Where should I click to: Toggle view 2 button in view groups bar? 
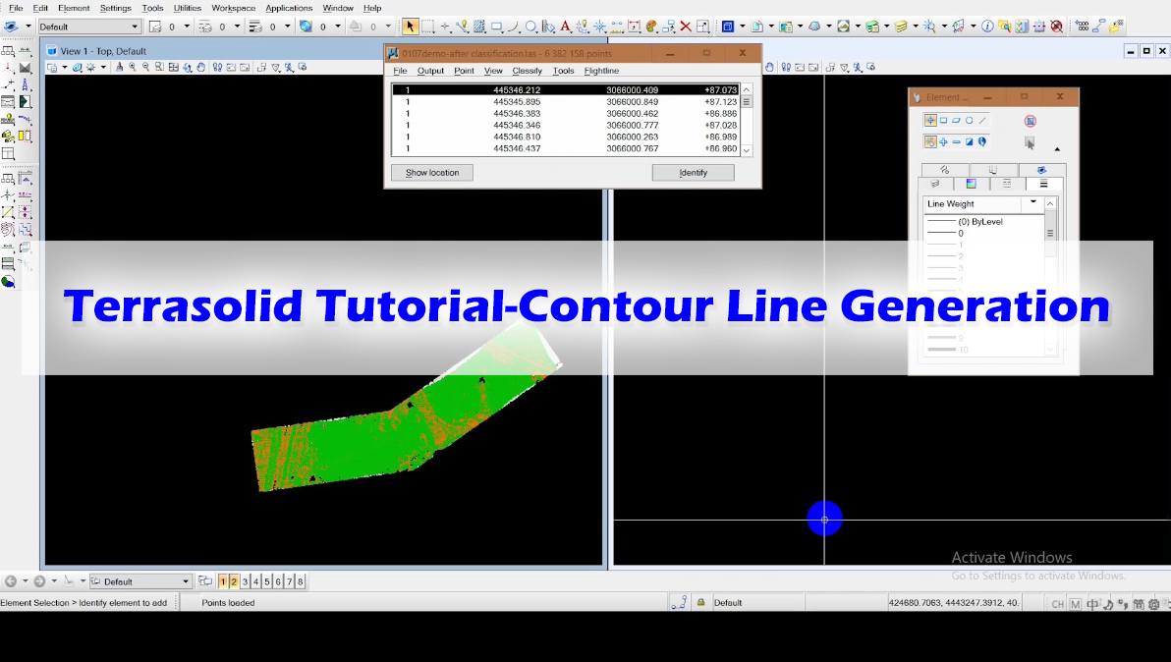click(234, 581)
